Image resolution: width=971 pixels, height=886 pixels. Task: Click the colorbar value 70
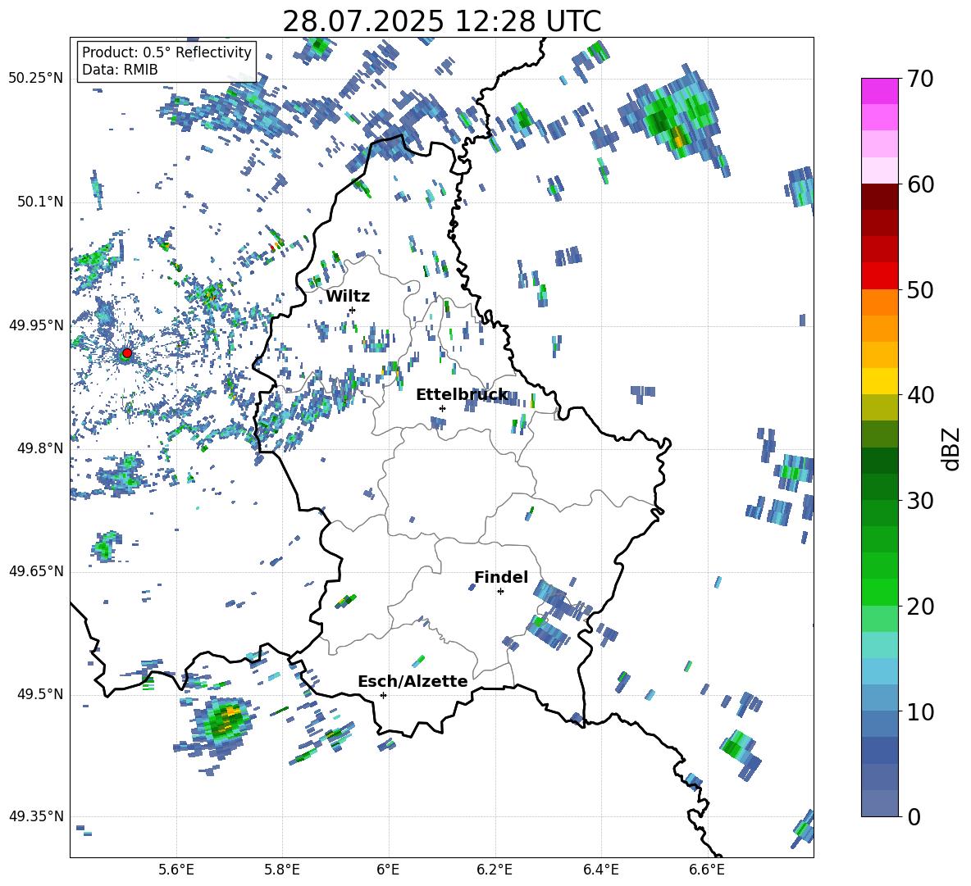coord(920,80)
